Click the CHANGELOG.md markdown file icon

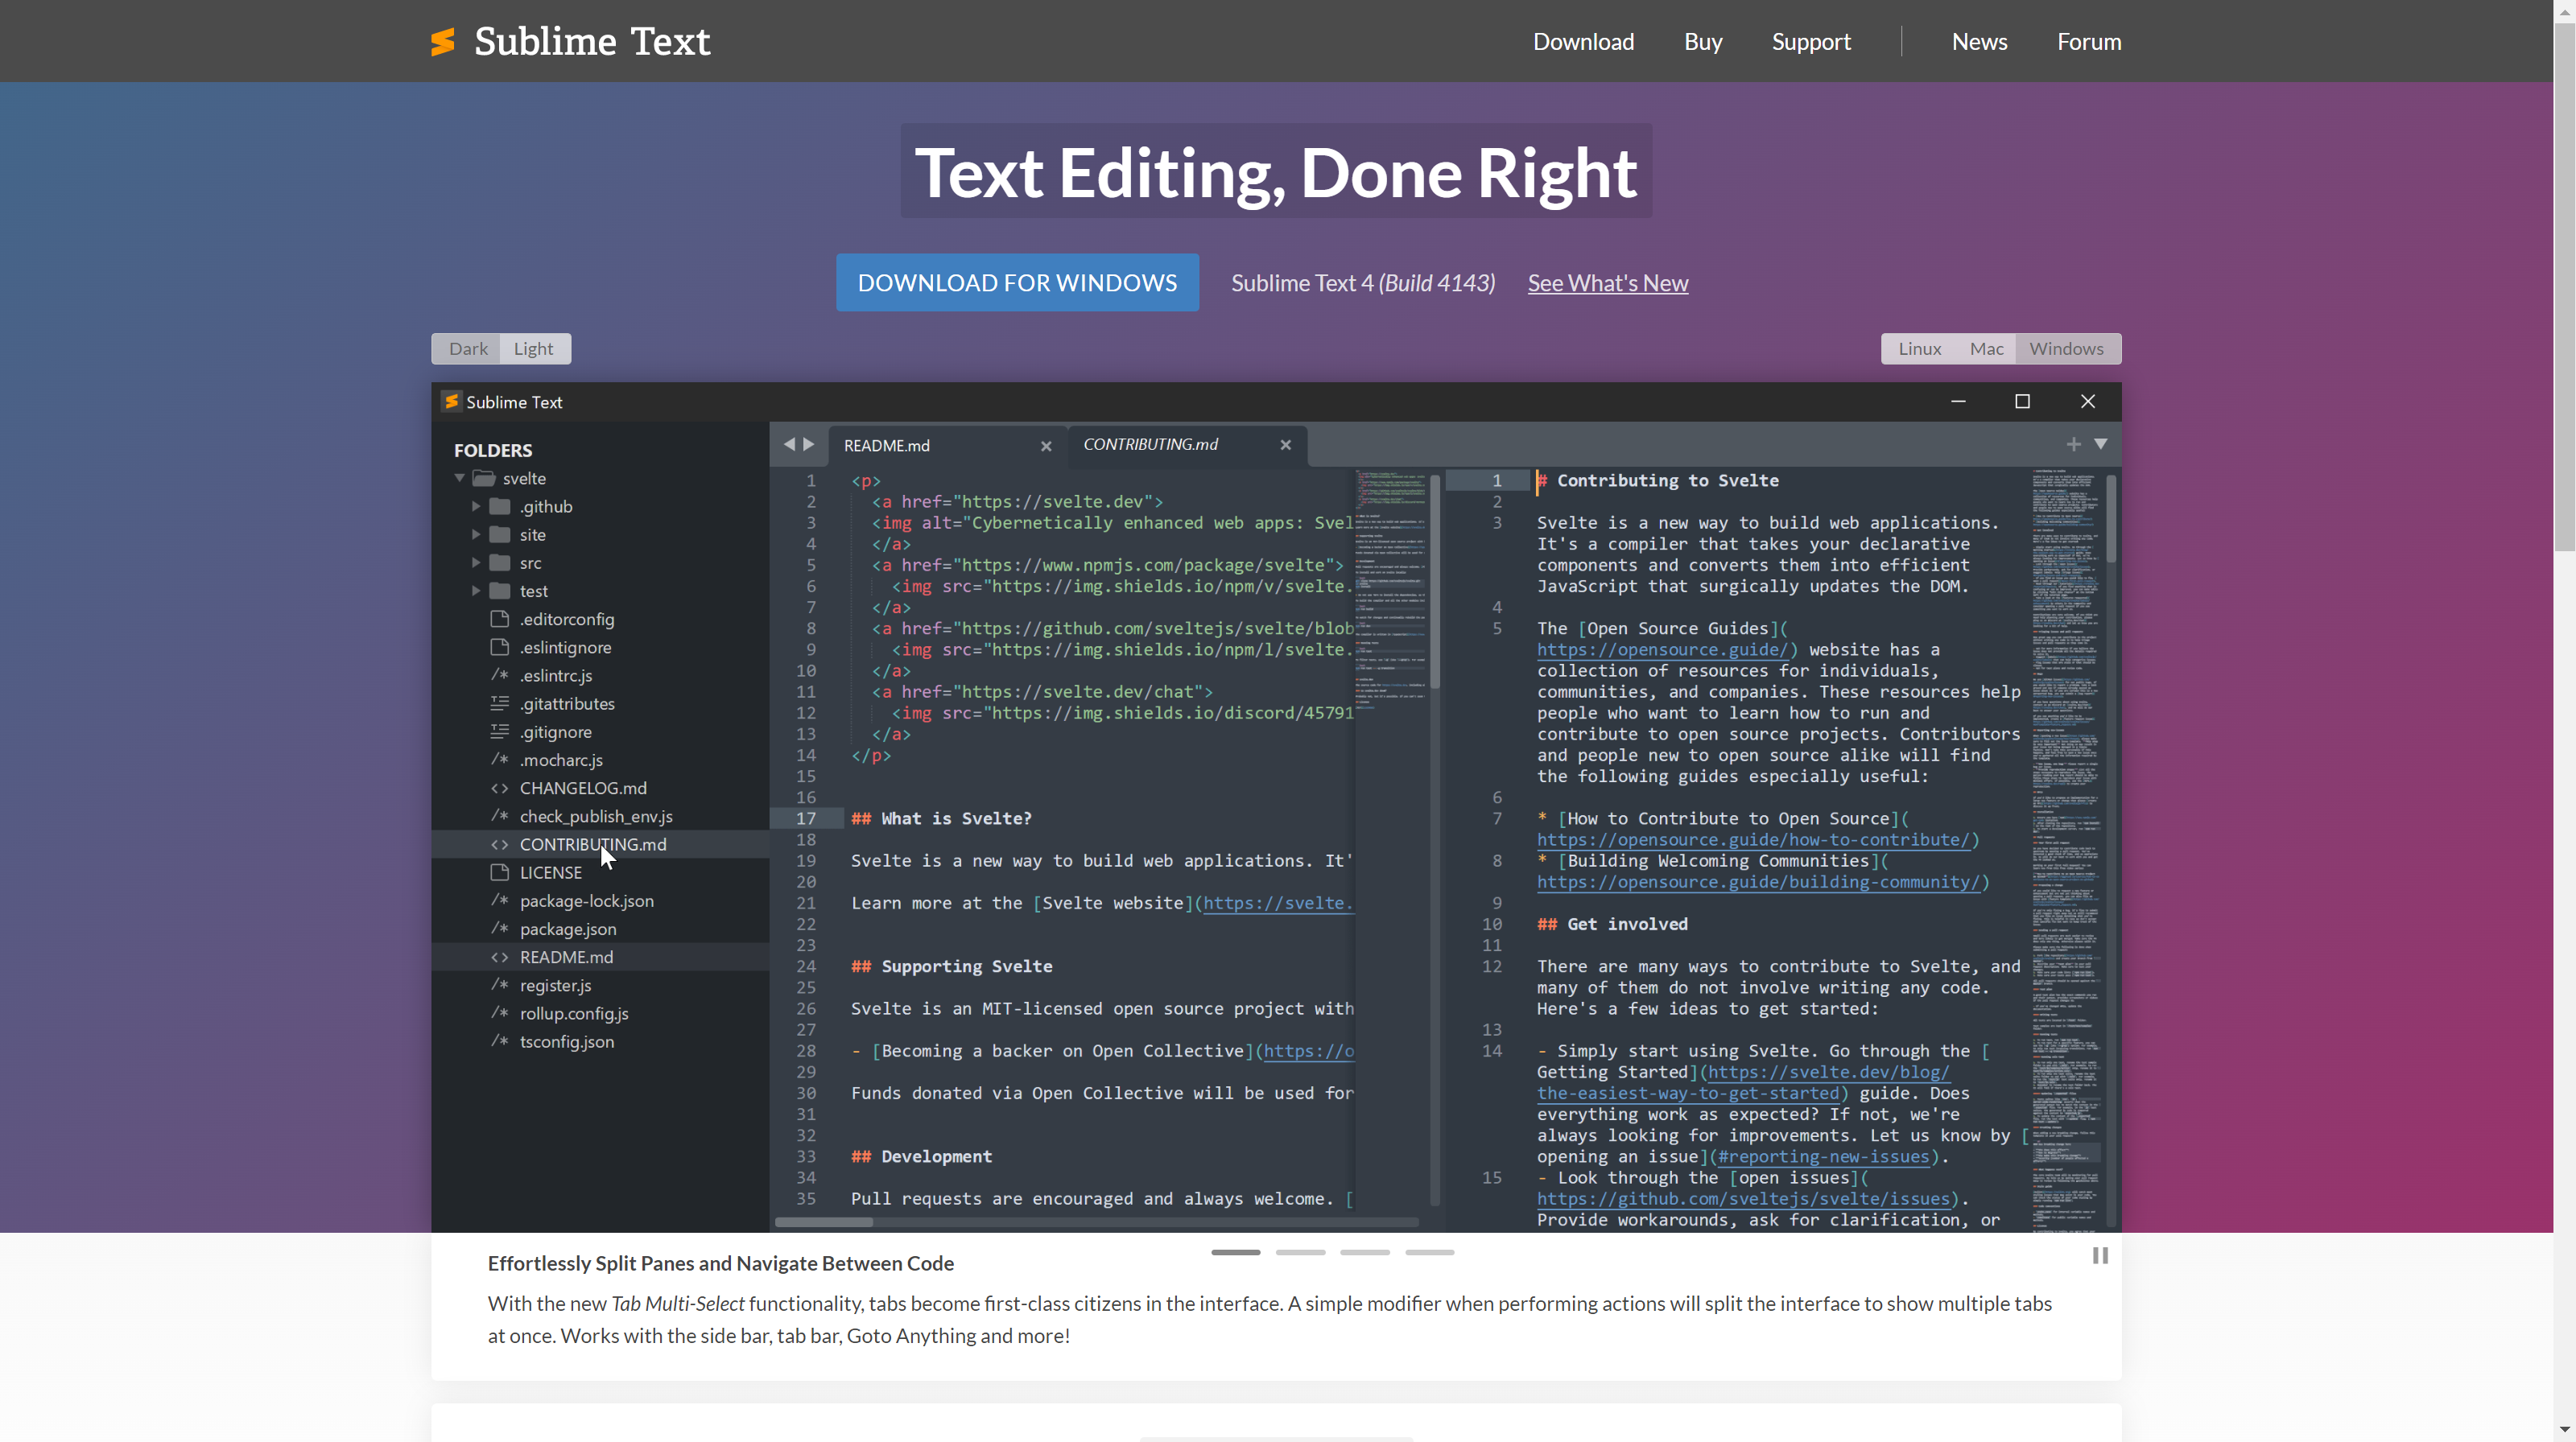[500, 789]
